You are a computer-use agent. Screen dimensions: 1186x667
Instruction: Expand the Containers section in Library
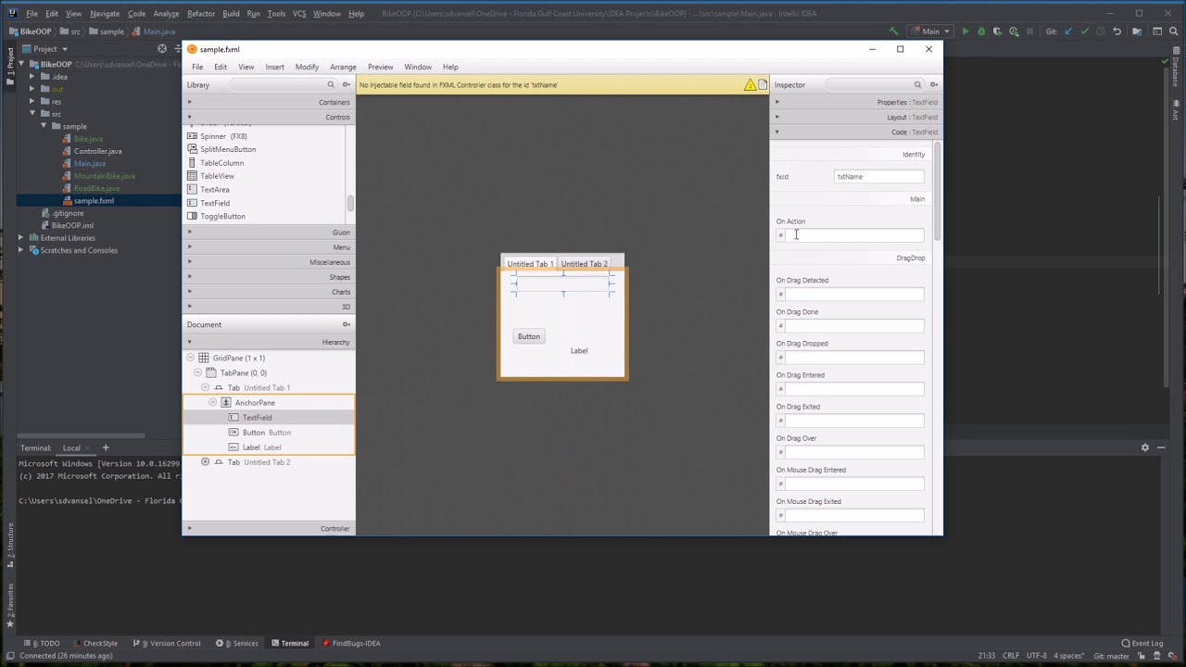click(269, 102)
